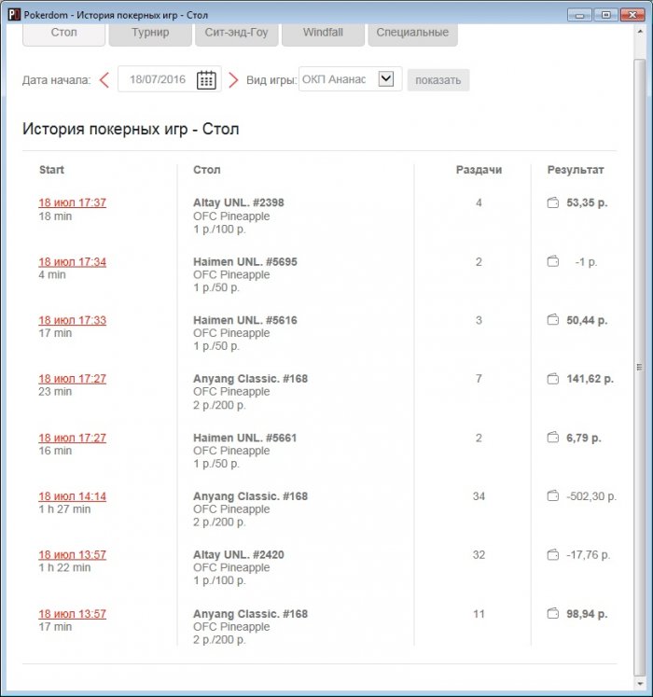653x697 pixels.
Task: Click wallet icon beside 53,35 р. result
Action: point(552,202)
